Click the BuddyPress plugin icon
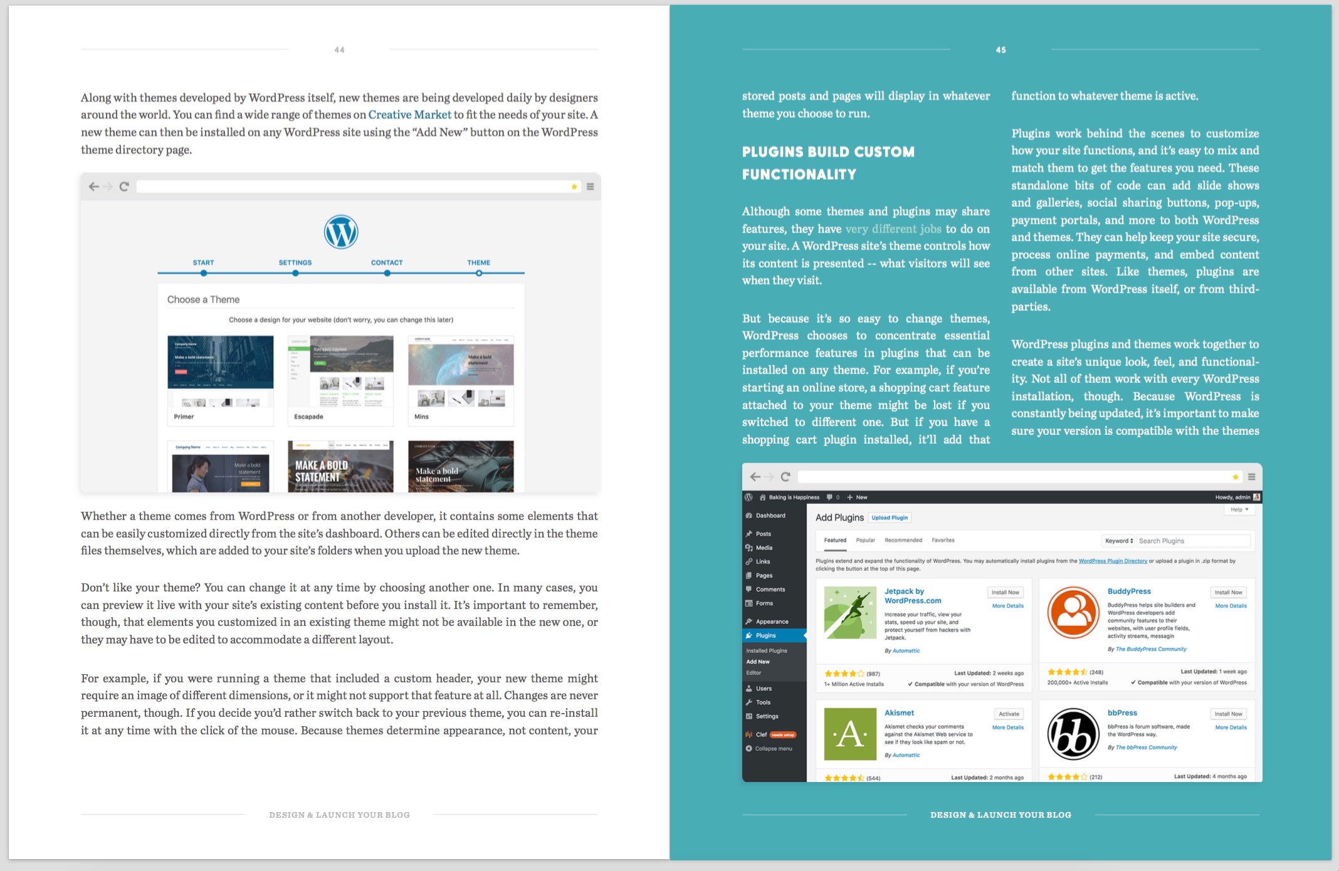The height and width of the screenshot is (871, 1339). [1073, 612]
